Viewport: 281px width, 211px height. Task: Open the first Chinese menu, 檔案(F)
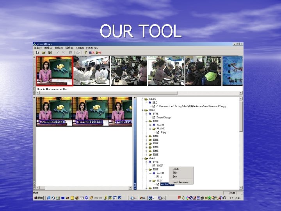tap(37, 48)
